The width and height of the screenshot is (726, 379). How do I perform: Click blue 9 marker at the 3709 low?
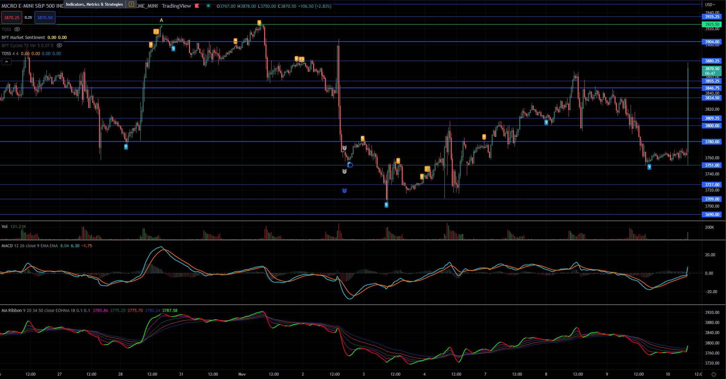click(x=386, y=205)
